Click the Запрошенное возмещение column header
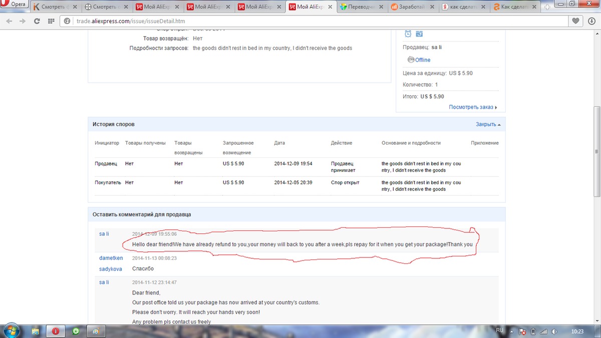This screenshot has width=601, height=338. (x=238, y=148)
